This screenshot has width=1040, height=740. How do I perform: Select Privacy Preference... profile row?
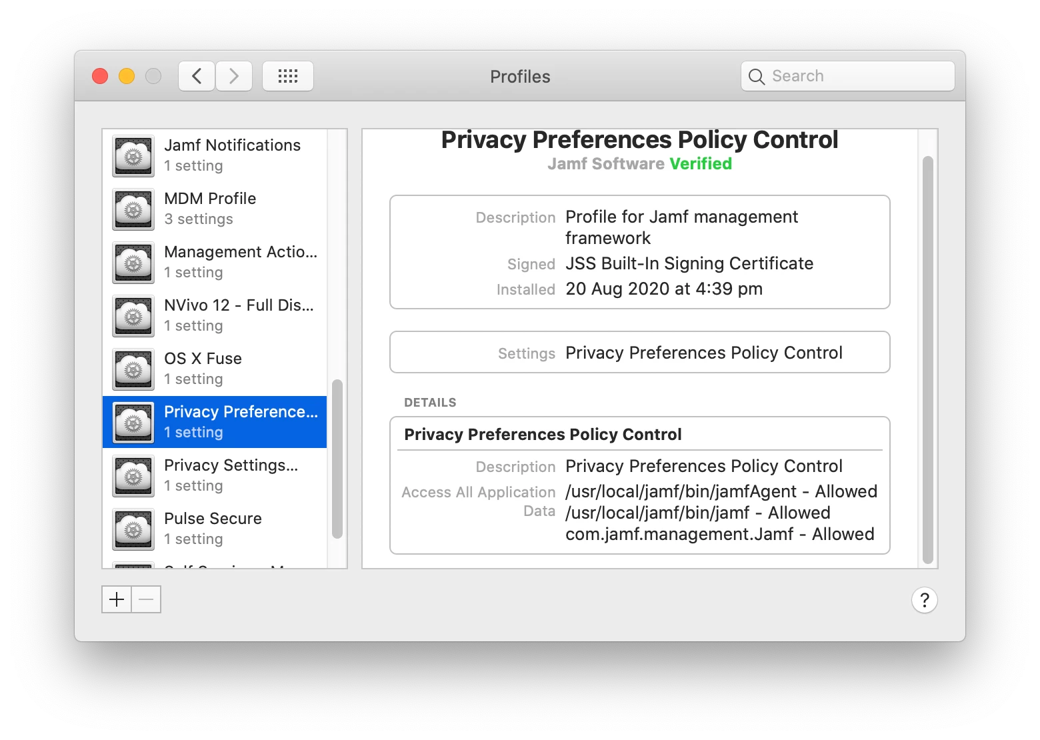(x=215, y=422)
